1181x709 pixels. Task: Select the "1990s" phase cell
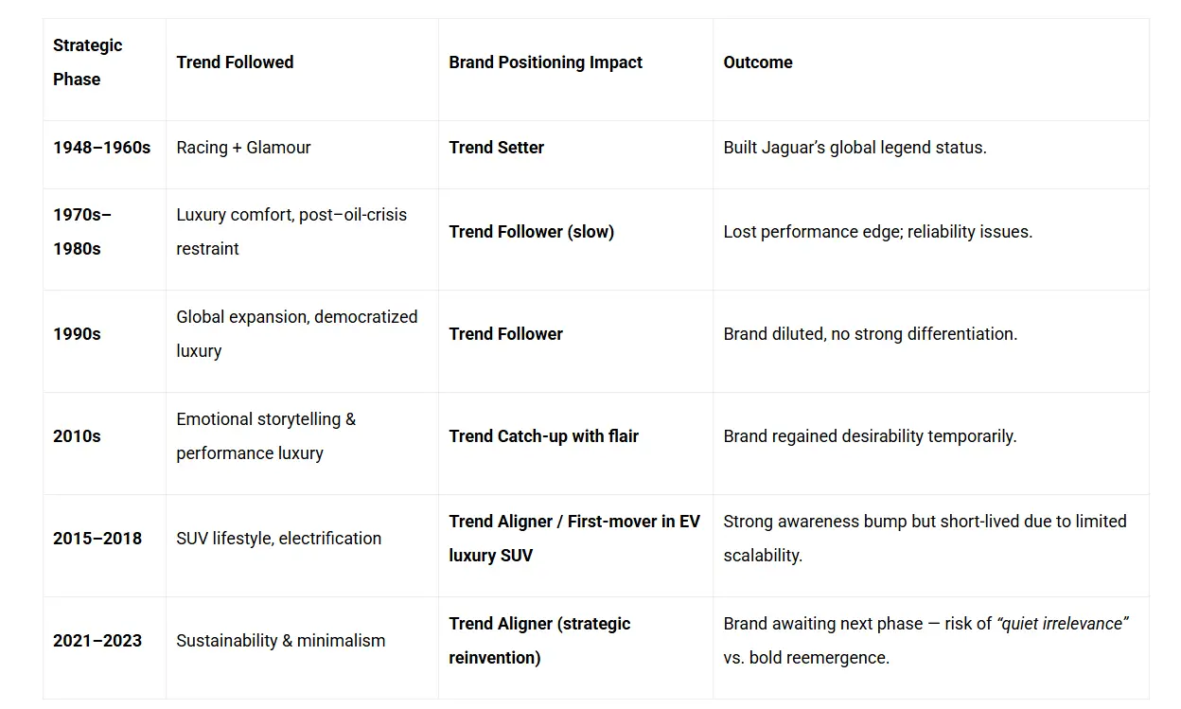coord(77,334)
